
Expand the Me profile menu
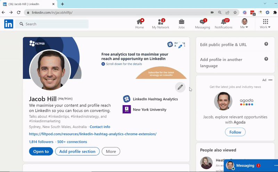point(244,24)
